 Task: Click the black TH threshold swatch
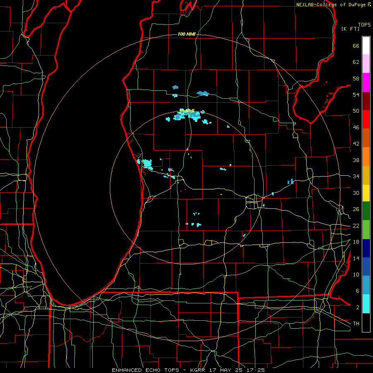(x=366, y=322)
